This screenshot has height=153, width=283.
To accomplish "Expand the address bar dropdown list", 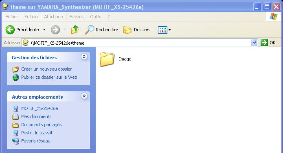I will point(254,43).
